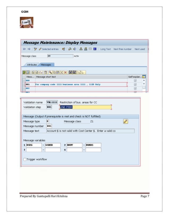Click the highlighted LINE ITEM description field
The image size is (169, 218).
(85, 107)
